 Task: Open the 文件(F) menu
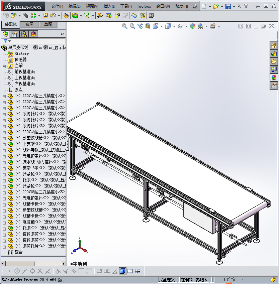[x=57, y=6]
